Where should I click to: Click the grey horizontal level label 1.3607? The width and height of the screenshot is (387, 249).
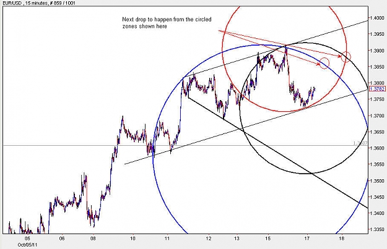tap(360, 143)
